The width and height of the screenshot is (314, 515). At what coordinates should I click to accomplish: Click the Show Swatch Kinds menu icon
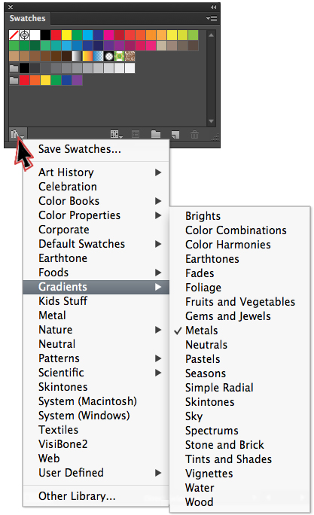coord(117,134)
